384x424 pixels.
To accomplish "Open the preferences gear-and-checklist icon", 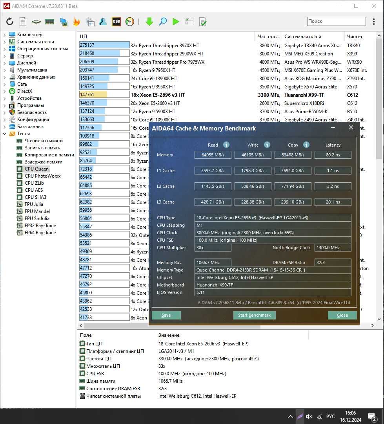I will coord(90,22).
